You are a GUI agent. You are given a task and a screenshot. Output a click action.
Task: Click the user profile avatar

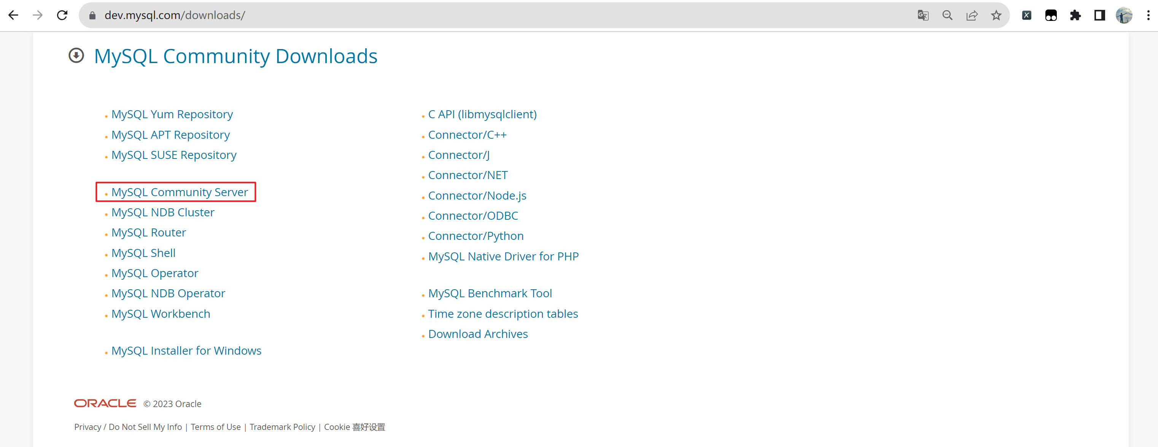coord(1124,15)
